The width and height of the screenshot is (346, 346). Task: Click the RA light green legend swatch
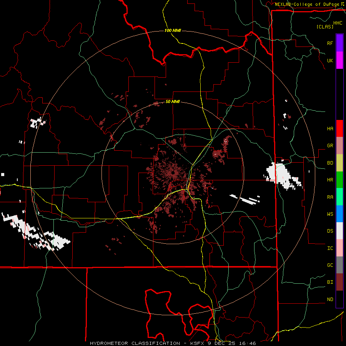click(x=339, y=197)
